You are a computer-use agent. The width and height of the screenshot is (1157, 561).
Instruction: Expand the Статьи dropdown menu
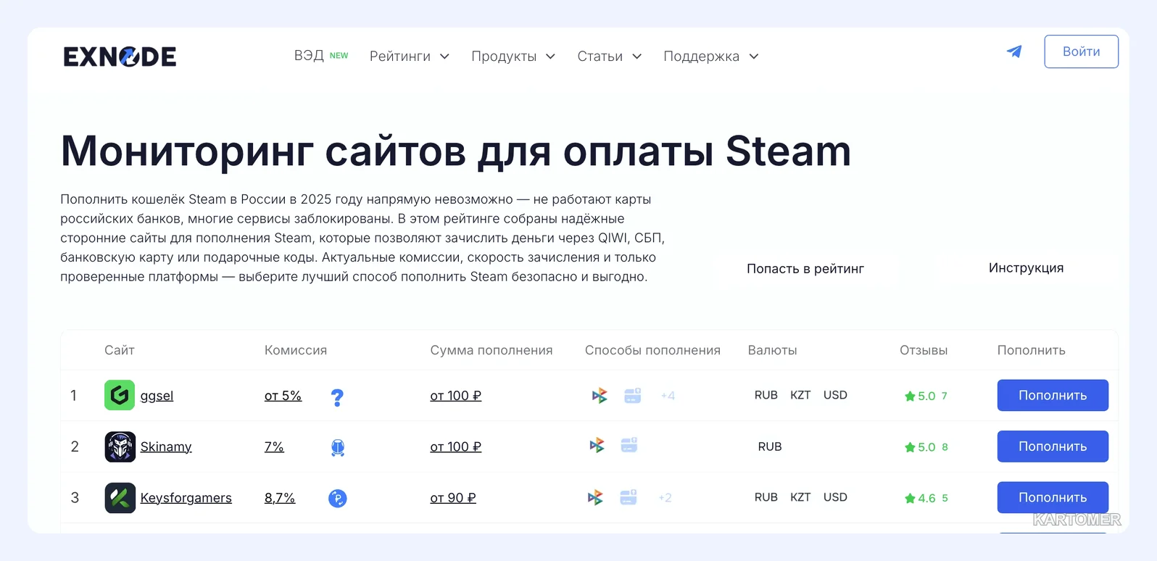[x=610, y=57]
